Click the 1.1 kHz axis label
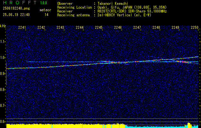This screenshot has width=201, height=128. coord(3,42)
